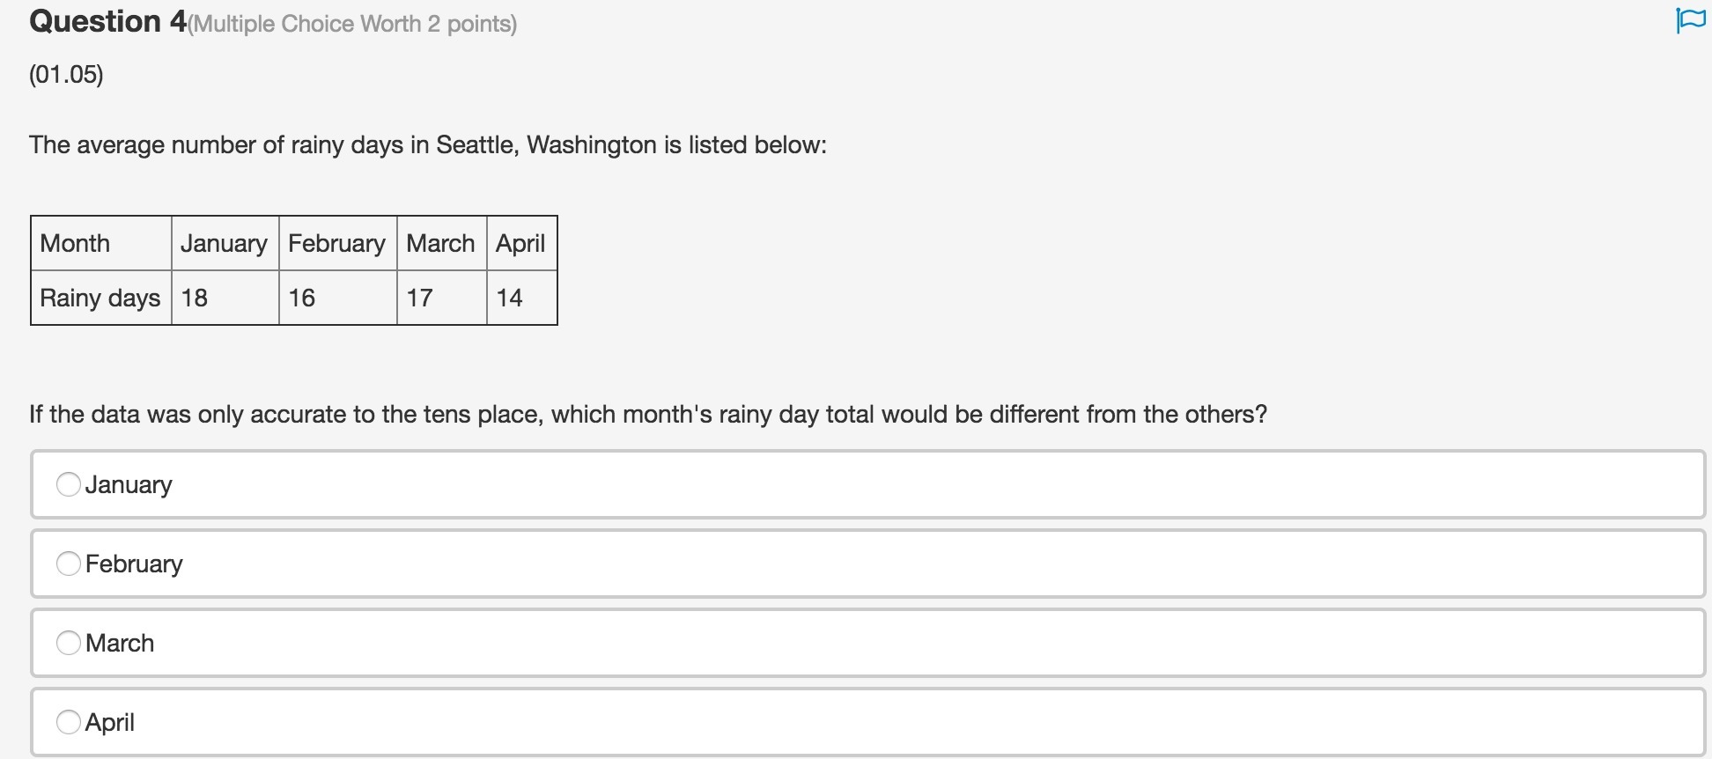Click the sentence about Seattle rainy days
The height and width of the screenshot is (759, 1712).
click(428, 144)
